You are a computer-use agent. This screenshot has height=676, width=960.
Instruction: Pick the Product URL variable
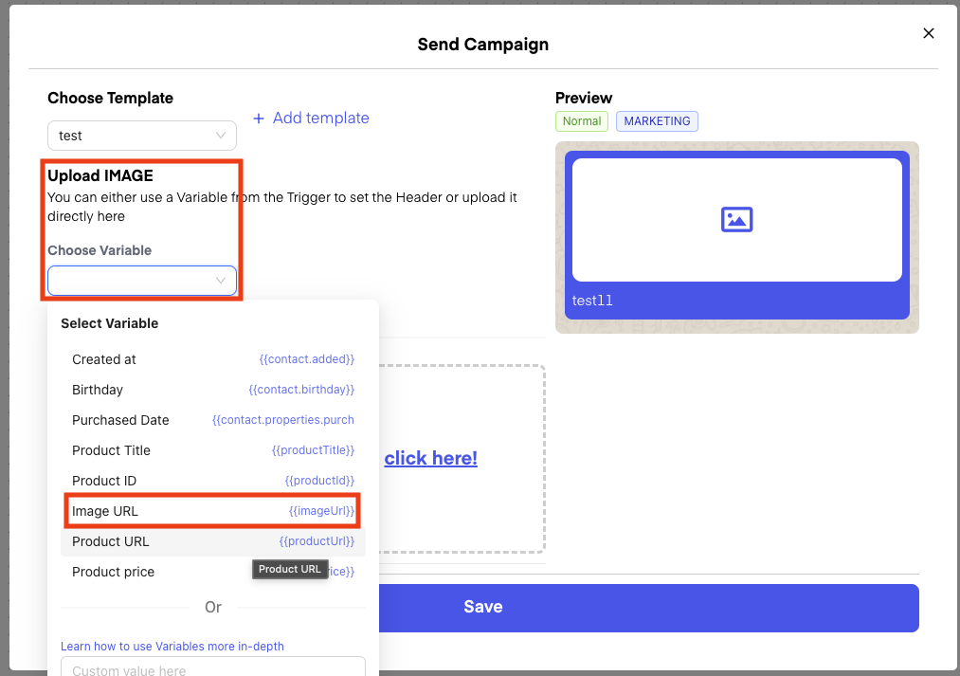[x=212, y=541]
